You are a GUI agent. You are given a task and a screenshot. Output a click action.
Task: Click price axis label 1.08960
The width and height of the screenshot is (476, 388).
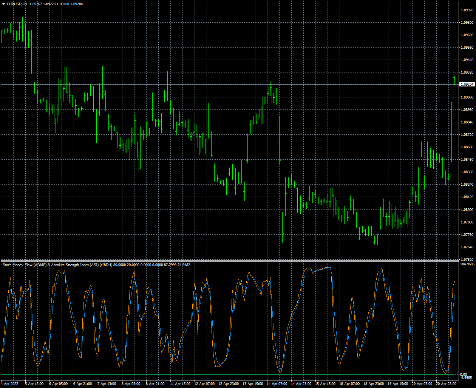[467, 110]
